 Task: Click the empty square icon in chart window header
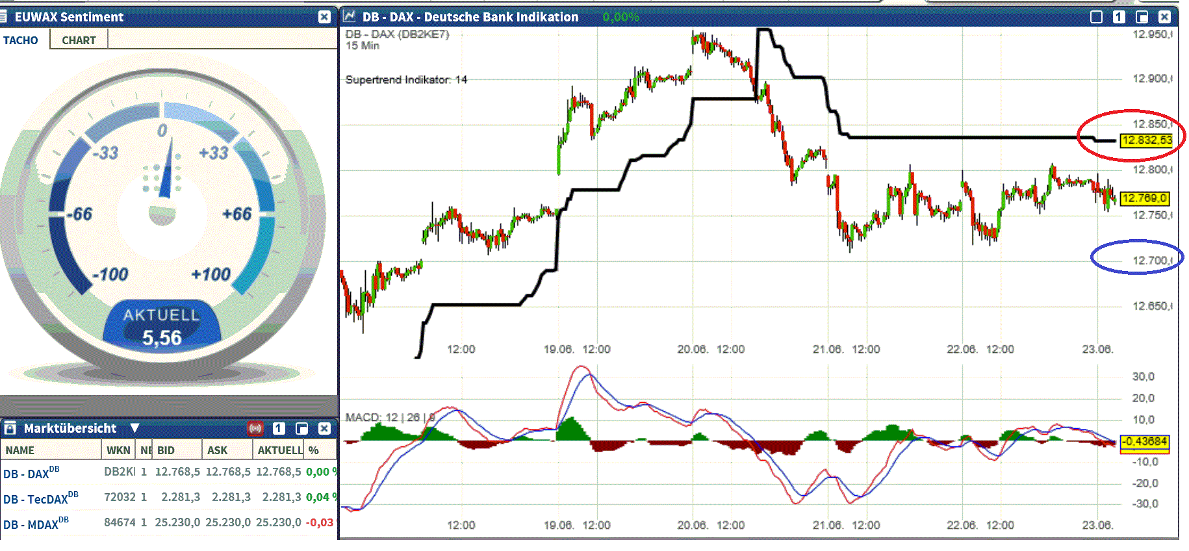[1096, 17]
